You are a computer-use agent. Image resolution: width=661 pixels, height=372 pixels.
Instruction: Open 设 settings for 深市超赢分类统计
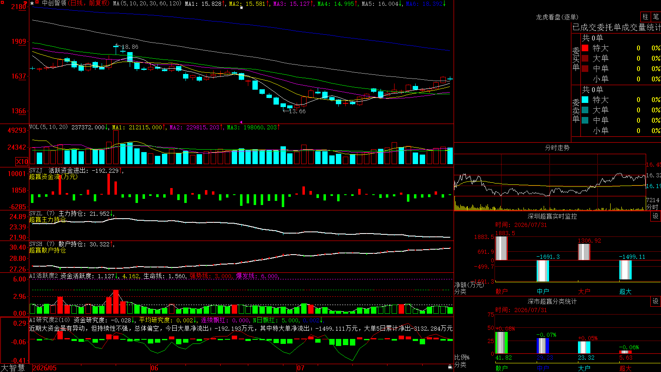[656, 301]
